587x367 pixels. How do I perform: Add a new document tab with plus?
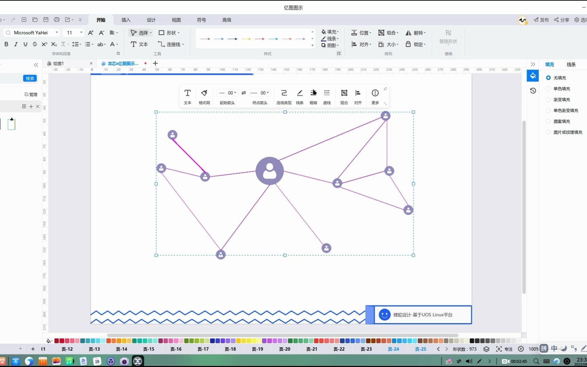[155, 63]
